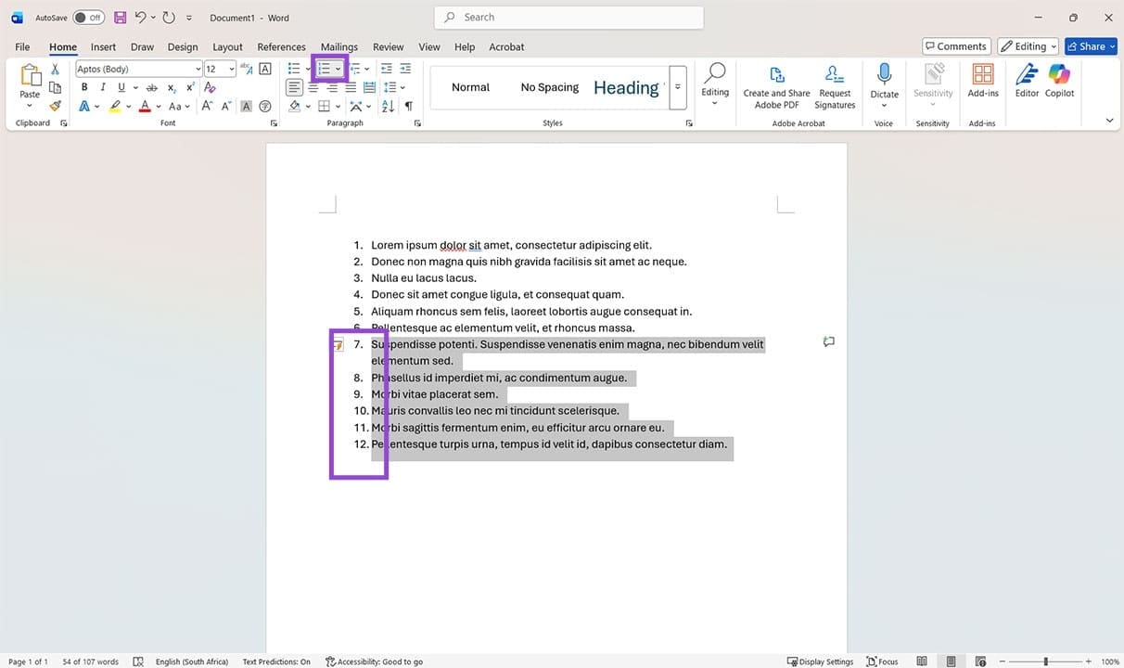Switch to the Review tab
Screen dimensions: 1124x668
coord(388,46)
